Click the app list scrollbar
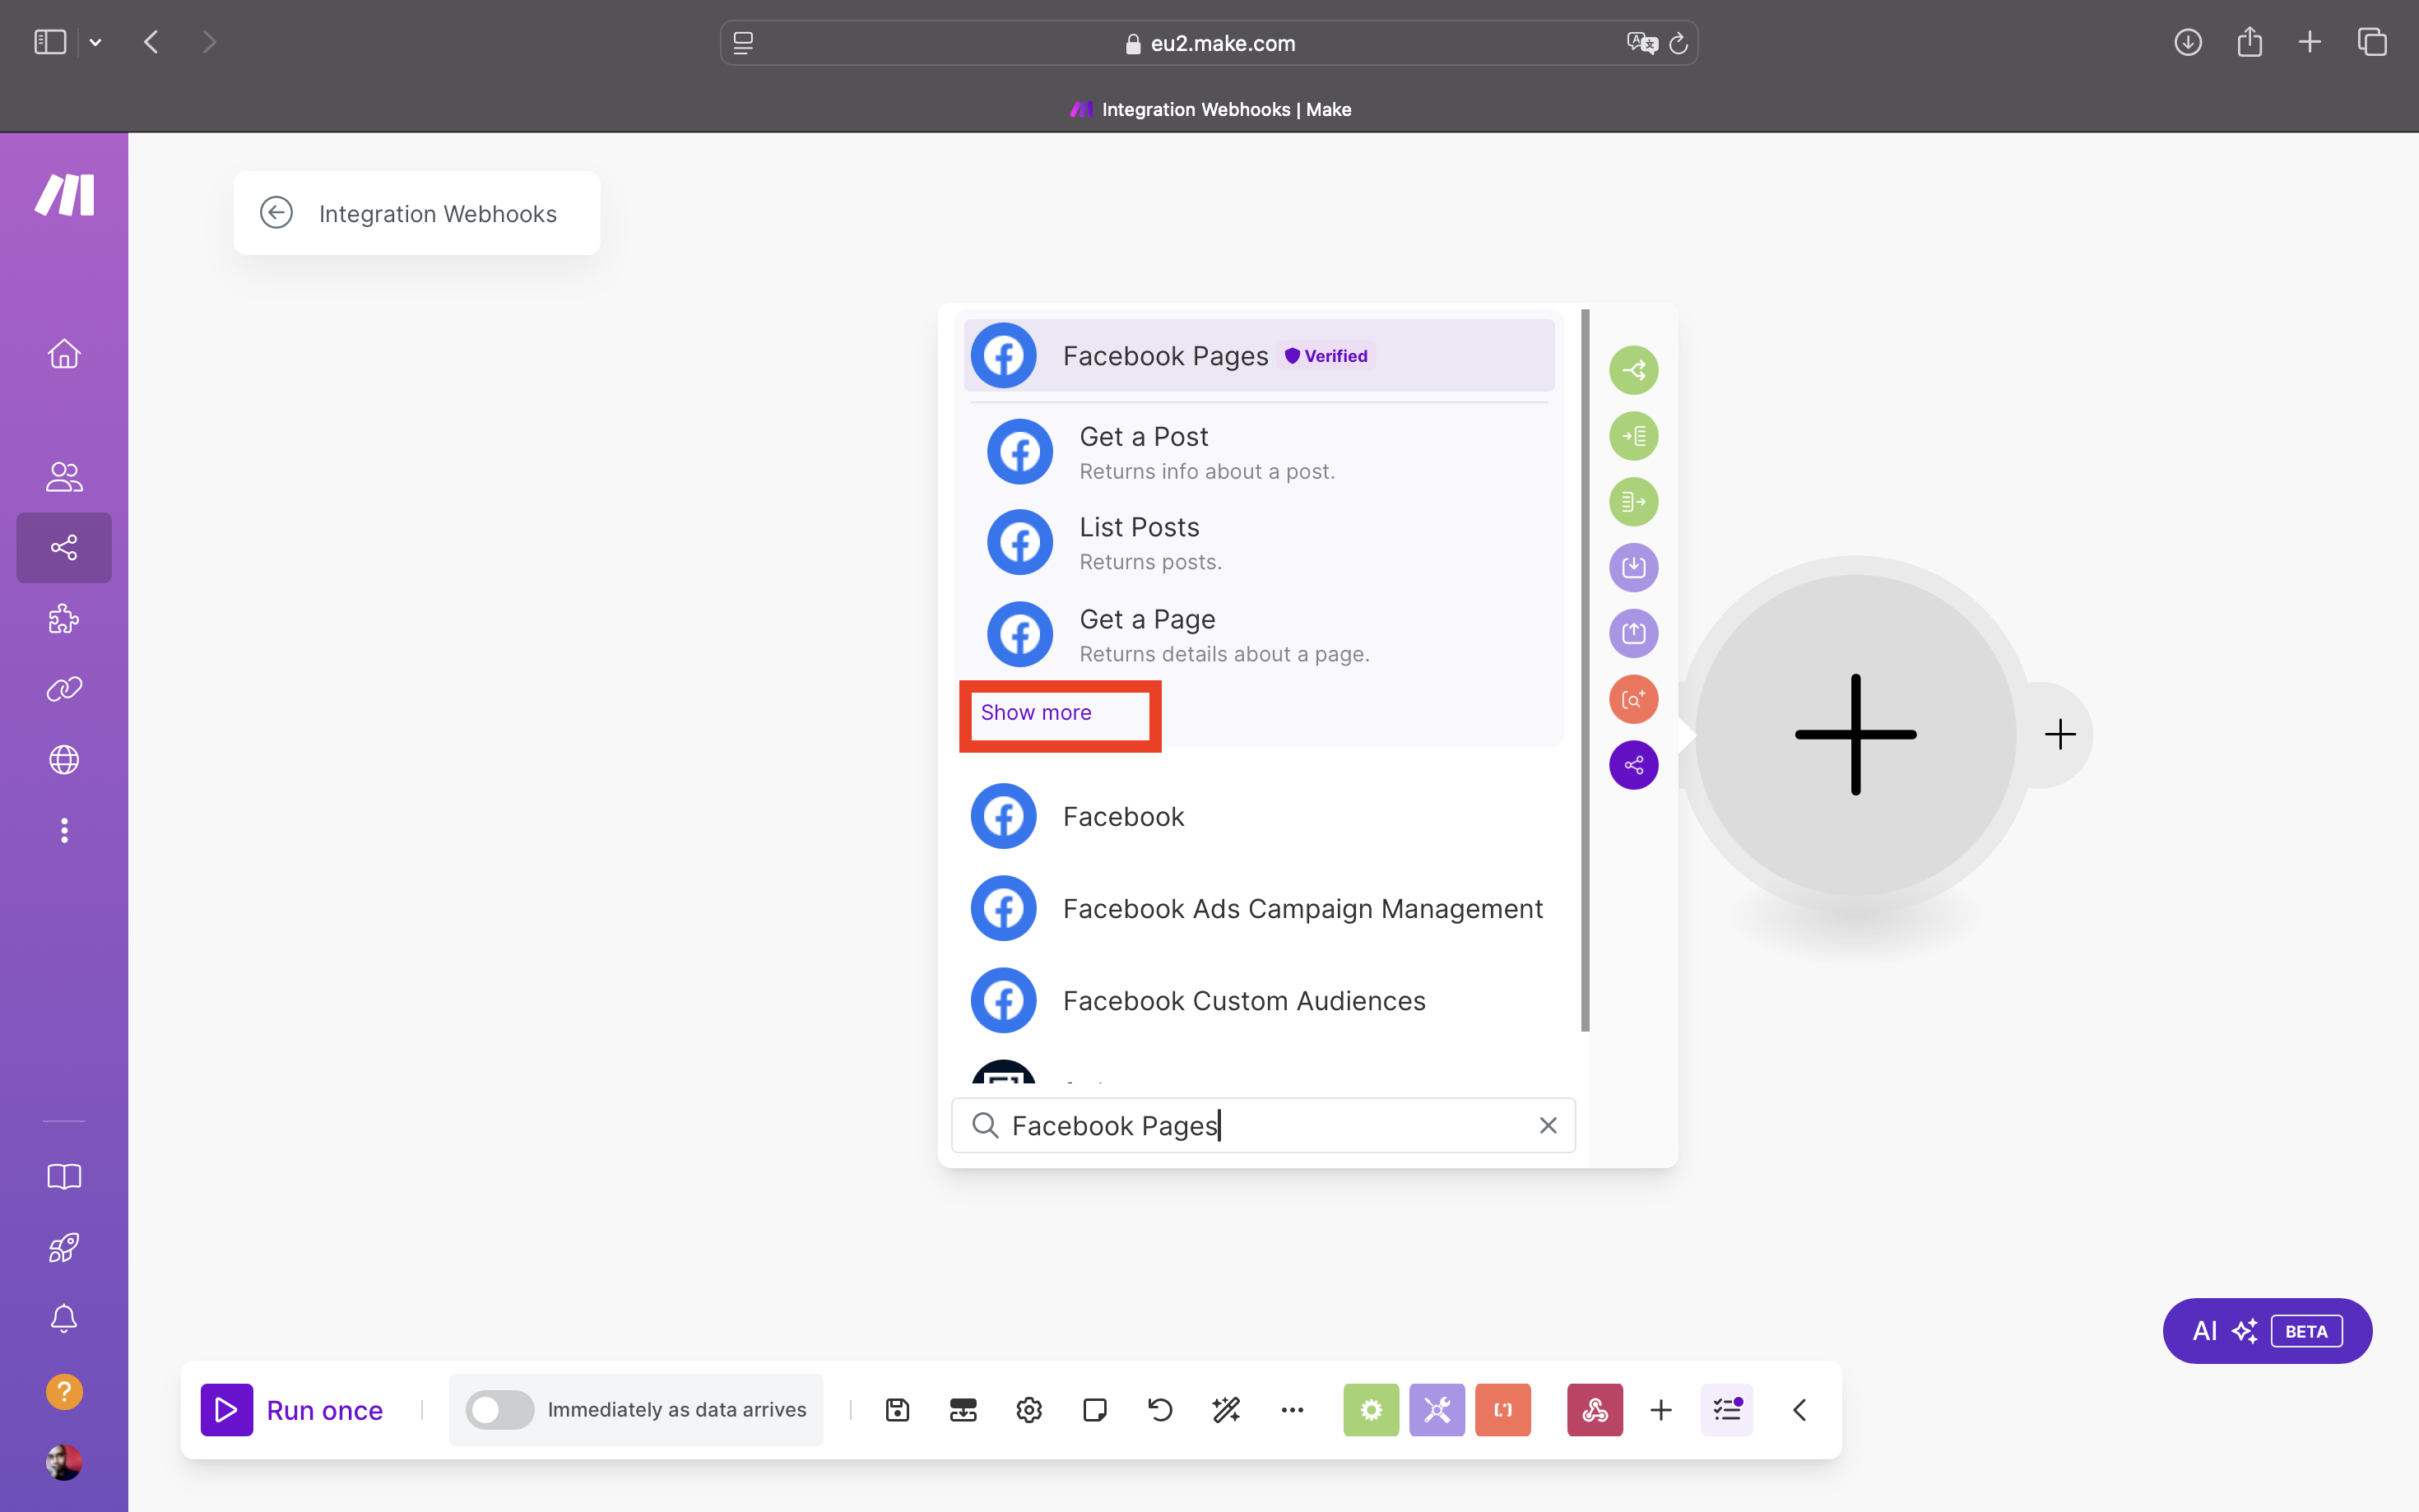The image size is (2419, 1512). tap(1585, 669)
